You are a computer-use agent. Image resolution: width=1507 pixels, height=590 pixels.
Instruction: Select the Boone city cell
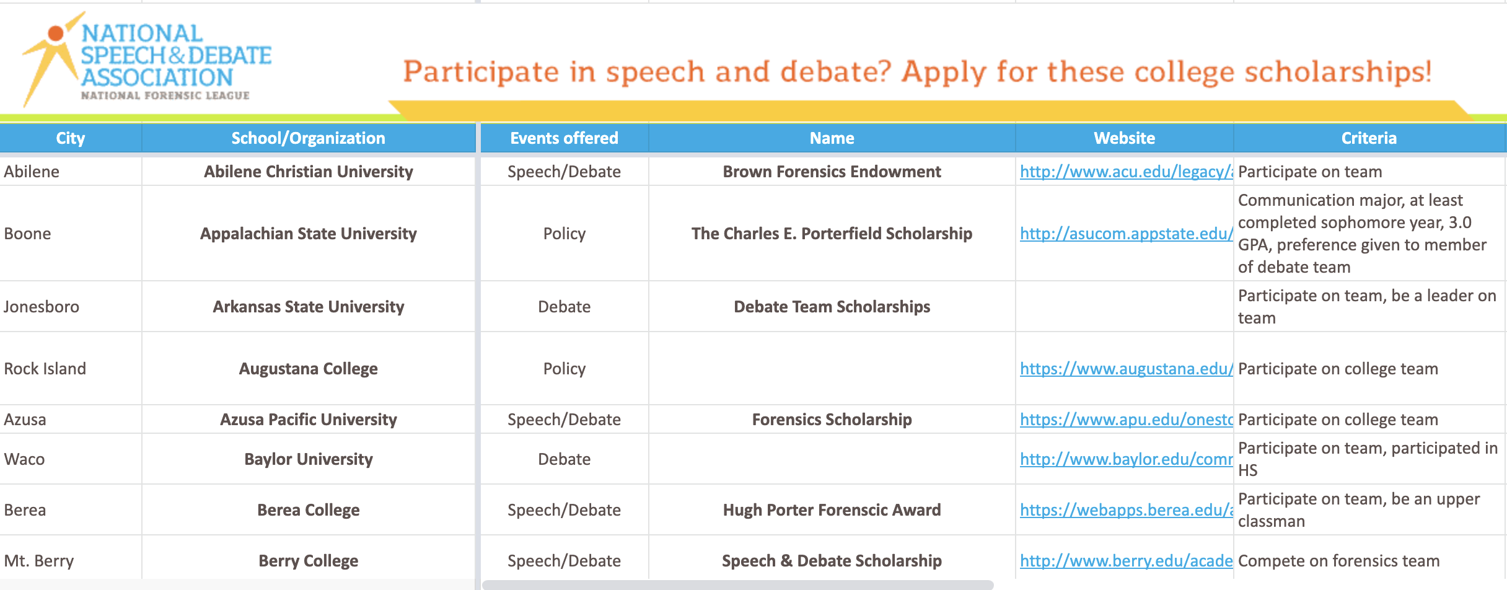[71, 234]
